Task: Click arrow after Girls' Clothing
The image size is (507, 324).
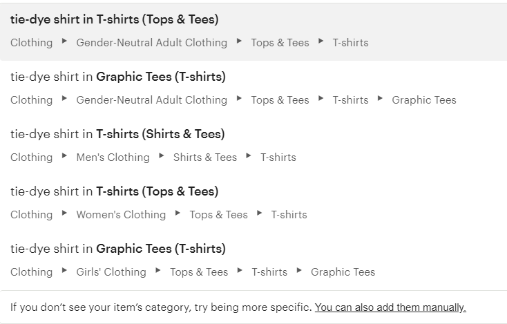Action: click(x=158, y=270)
